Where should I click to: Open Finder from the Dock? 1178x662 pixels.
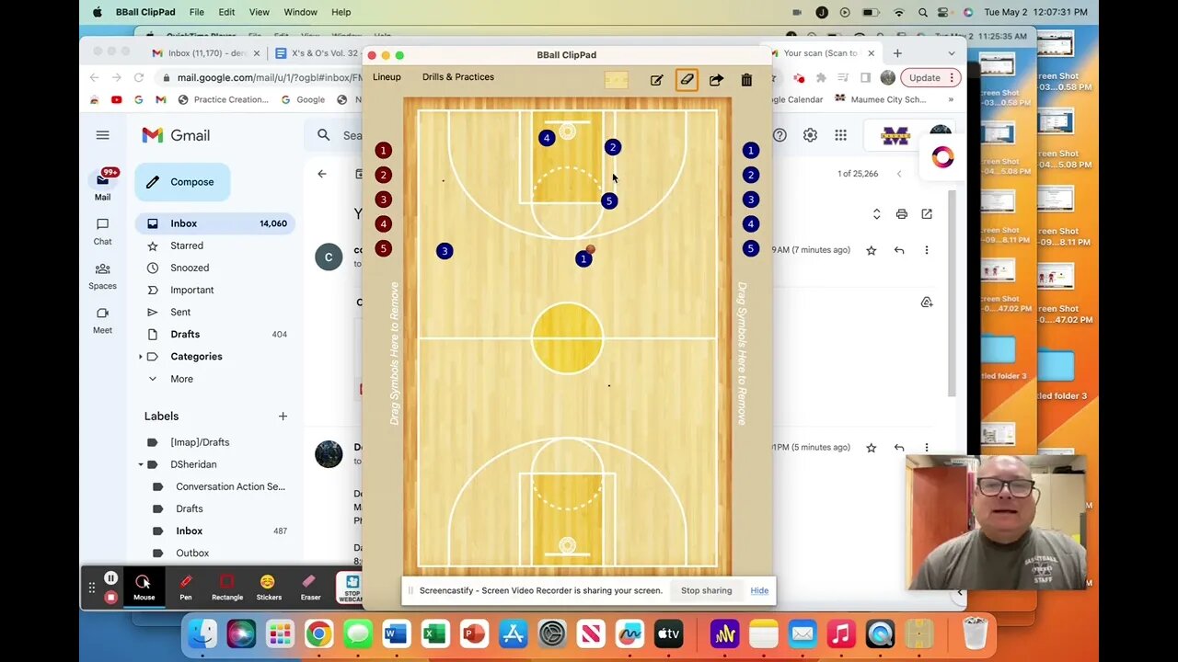202,633
